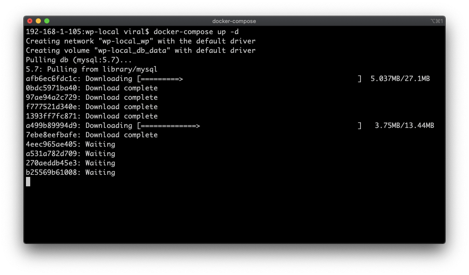Click the 7ebe8eefbafe Download complete line

92,135
